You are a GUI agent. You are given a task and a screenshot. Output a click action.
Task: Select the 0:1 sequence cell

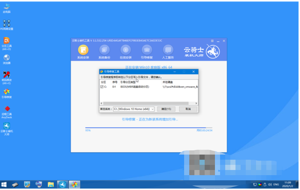114,87
